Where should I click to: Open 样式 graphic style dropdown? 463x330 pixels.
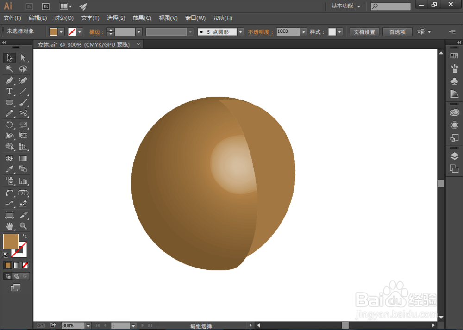(x=339, y=32)
